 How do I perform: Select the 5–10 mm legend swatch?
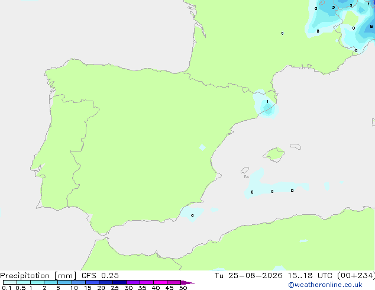(64, 282)
